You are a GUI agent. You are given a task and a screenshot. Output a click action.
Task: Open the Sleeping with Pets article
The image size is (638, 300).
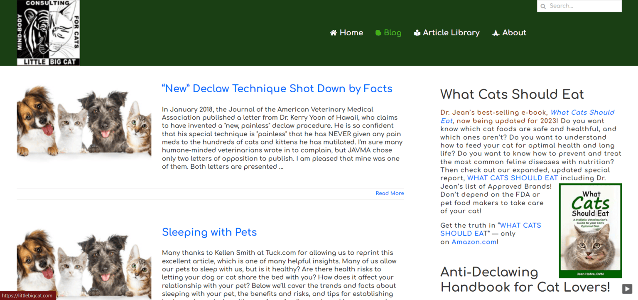coord(209,232)
